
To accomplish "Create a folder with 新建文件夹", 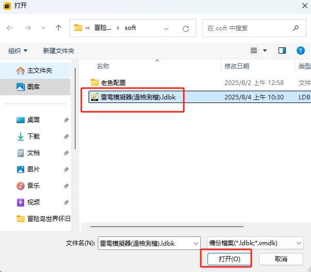I will point(59,51).
